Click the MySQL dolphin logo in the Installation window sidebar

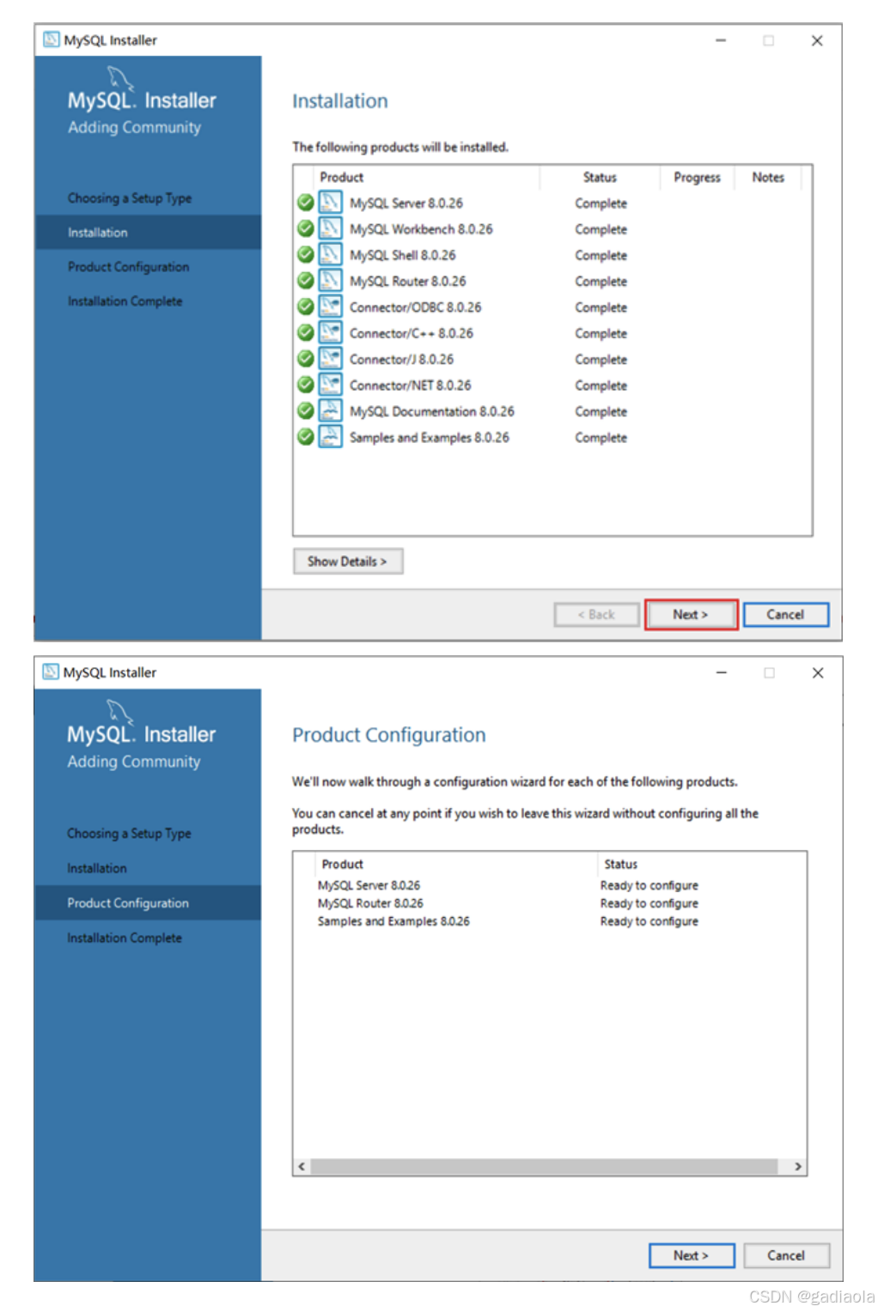click(x=119, y=79)
